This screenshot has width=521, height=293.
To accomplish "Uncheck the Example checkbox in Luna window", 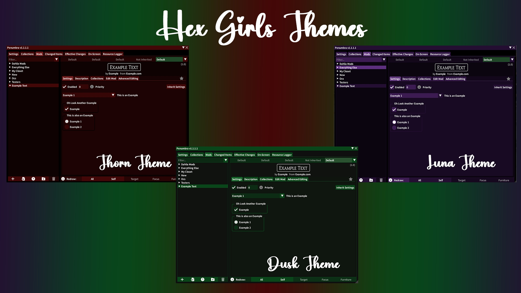I will 394,110.
